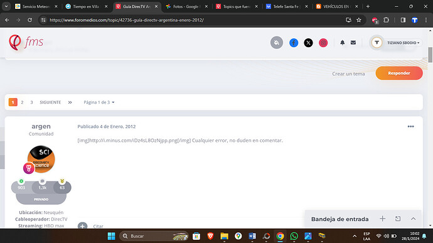Screen dimensions: 433x243
Task: Reload the current page
Action: pyautogui.click(x=30, y=20)
